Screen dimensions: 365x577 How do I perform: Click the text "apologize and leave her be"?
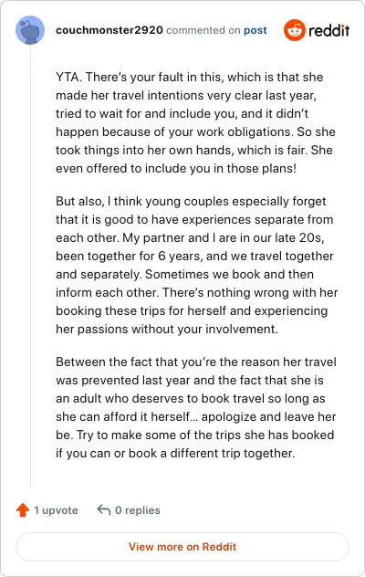(x=196, y=425)
